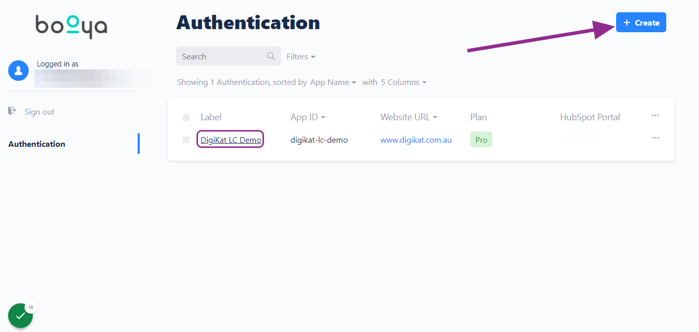This screenshot has height=332, width=699.
Task: Open www.digikat.com.au website link
Action: (x=416, y=140)
